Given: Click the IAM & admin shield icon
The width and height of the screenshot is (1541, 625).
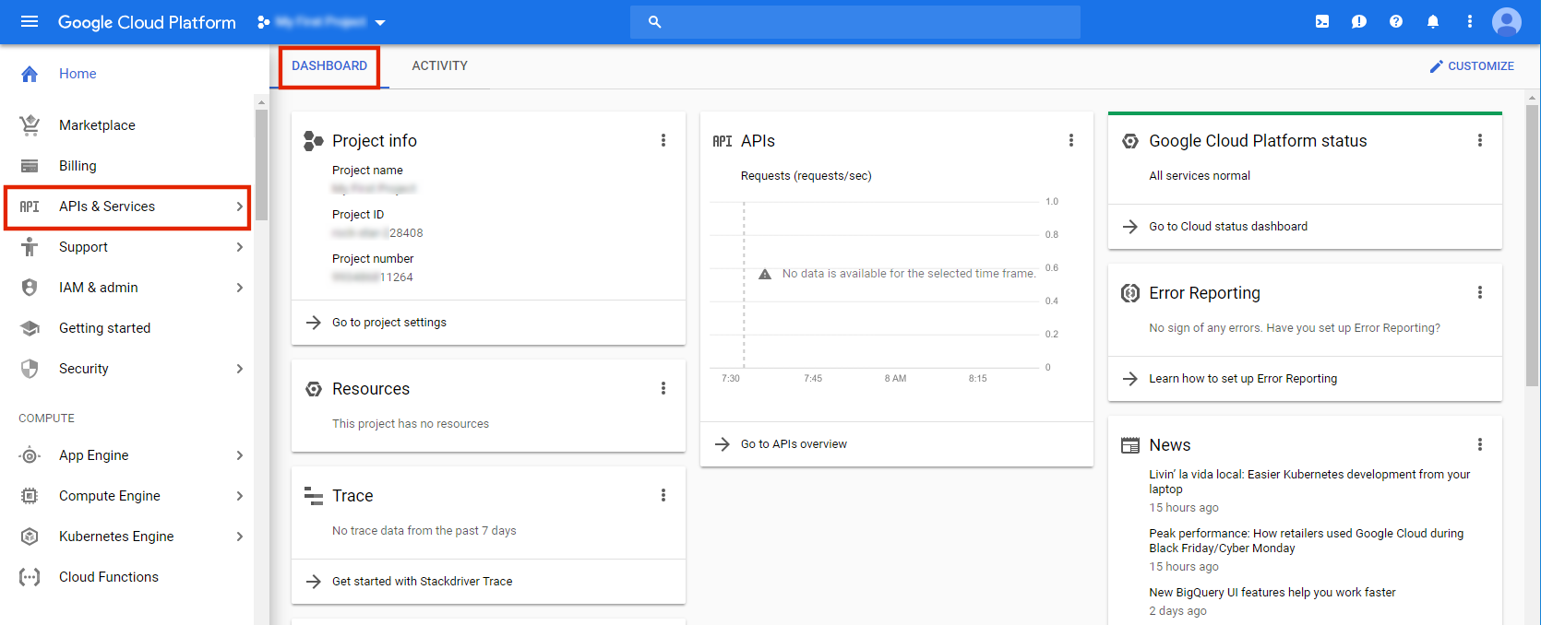Looking at the screenshot, I should coord(30,288).
